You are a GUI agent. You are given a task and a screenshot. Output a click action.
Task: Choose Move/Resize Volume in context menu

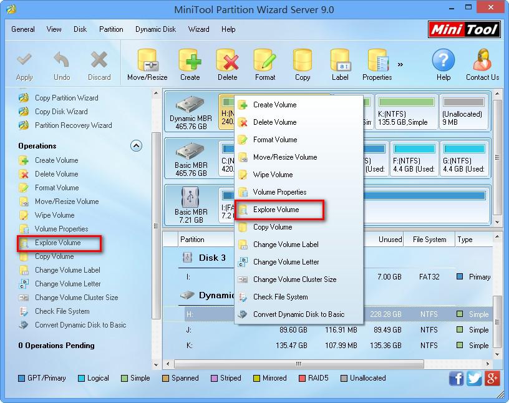[x=299, y=157]
